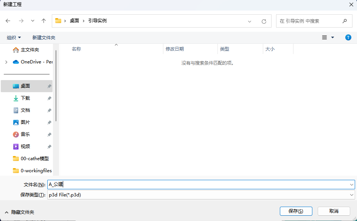Viewport: 357px width, 221px height.
Task: Toggle the pin next to 下载
Action: tap(49, 98)
